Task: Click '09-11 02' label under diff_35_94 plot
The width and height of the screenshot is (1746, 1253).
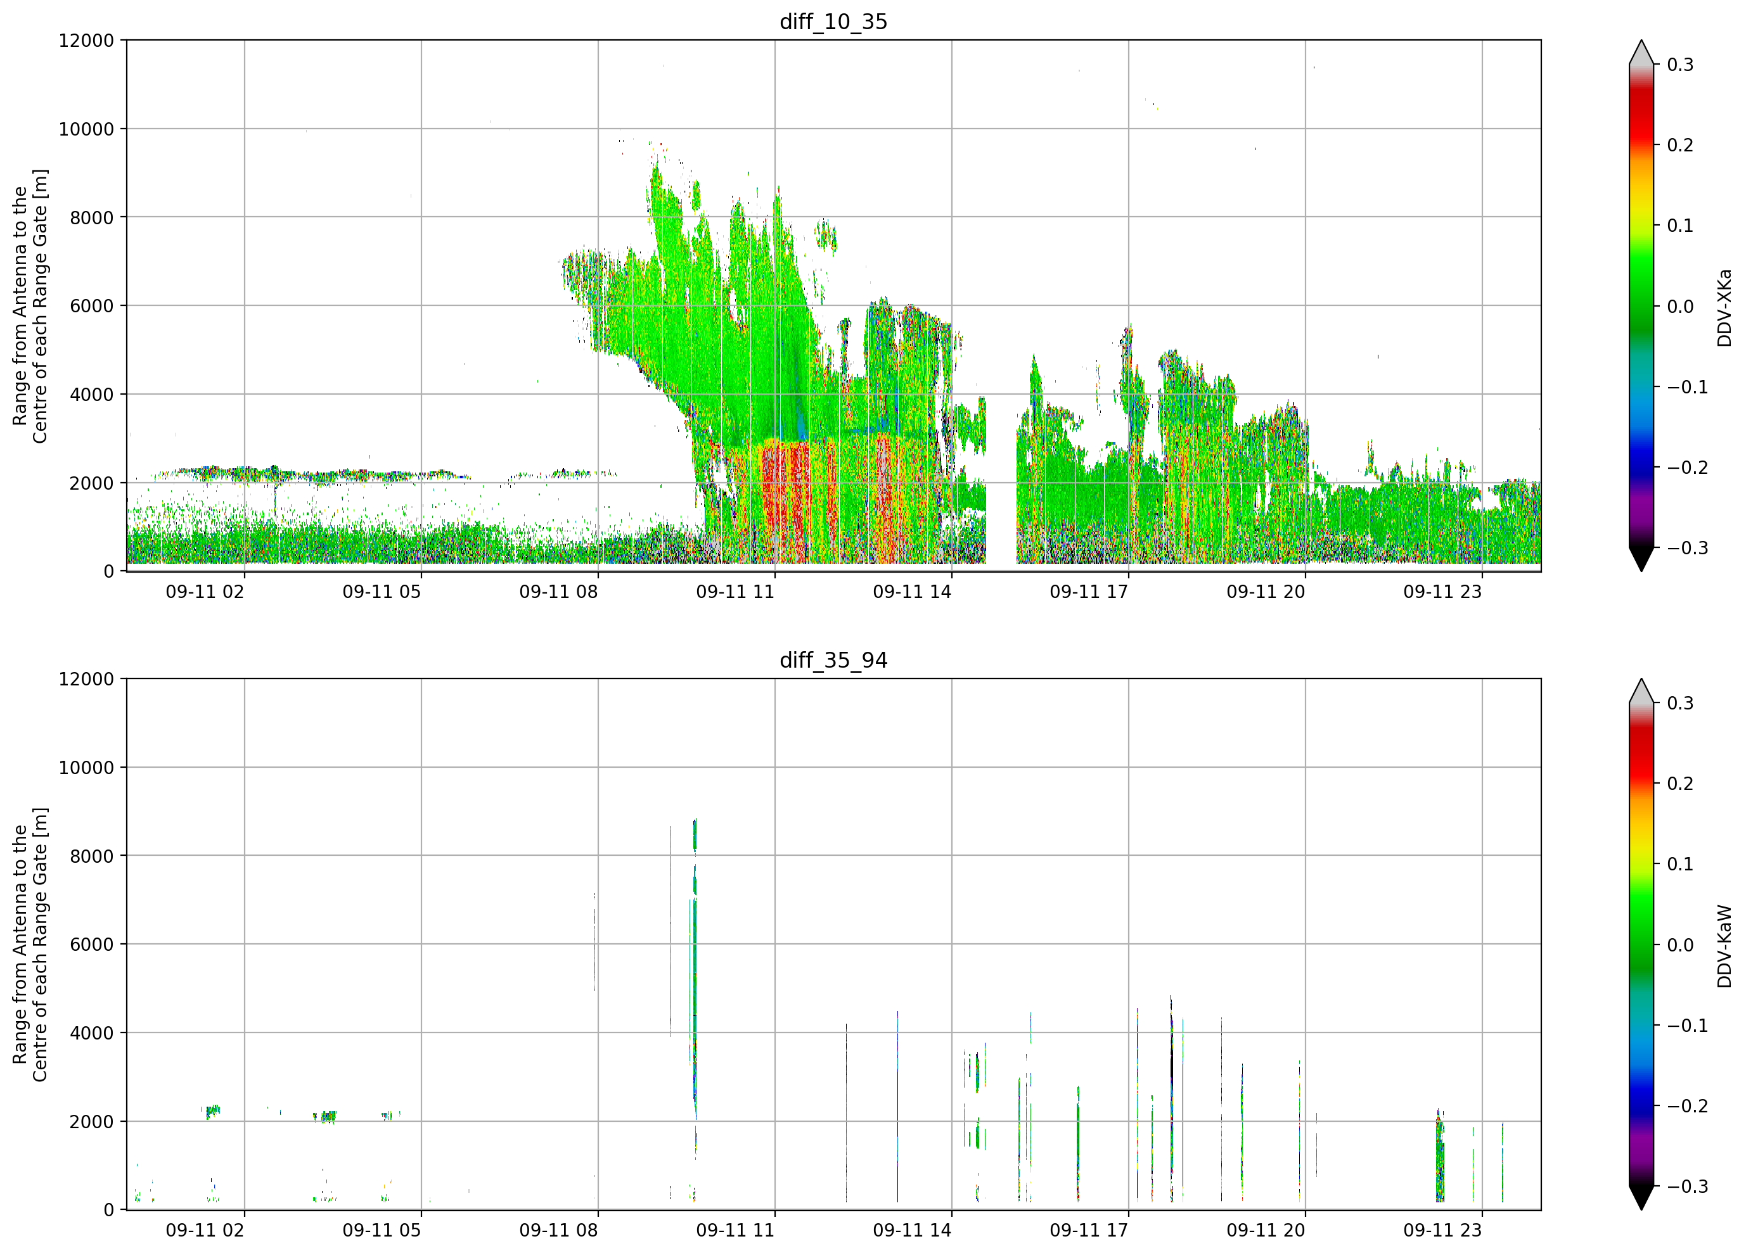Action: 205,1230
